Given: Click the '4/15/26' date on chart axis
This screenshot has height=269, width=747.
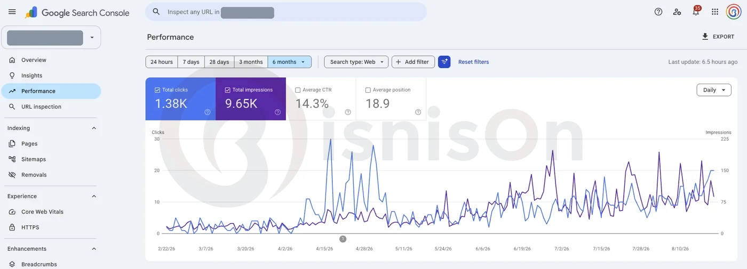Looking at the screenshot, I should [324, 249].
